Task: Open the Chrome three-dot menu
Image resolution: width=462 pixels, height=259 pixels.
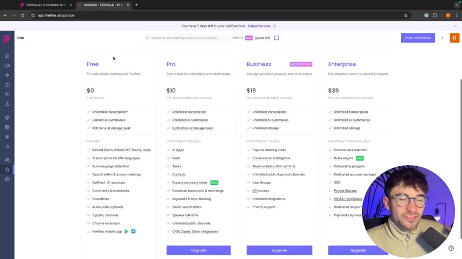Action: coord(457,15)
